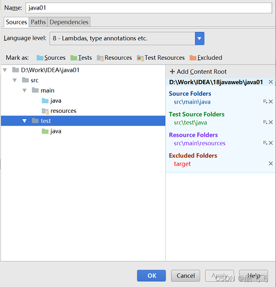276x287 pixels.
Task: Remove target from Excluded Folders
Action: point(271,164)
